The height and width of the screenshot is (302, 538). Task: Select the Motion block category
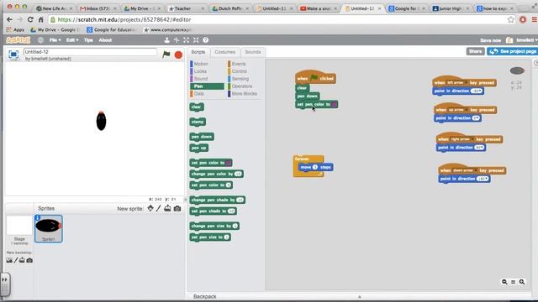[x=200, y=64]
